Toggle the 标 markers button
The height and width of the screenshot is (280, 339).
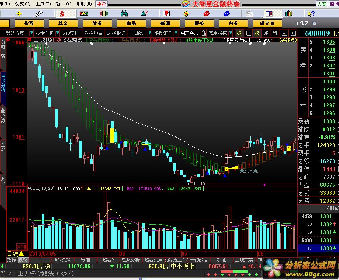pyautogui.click(x=239, y=33)
